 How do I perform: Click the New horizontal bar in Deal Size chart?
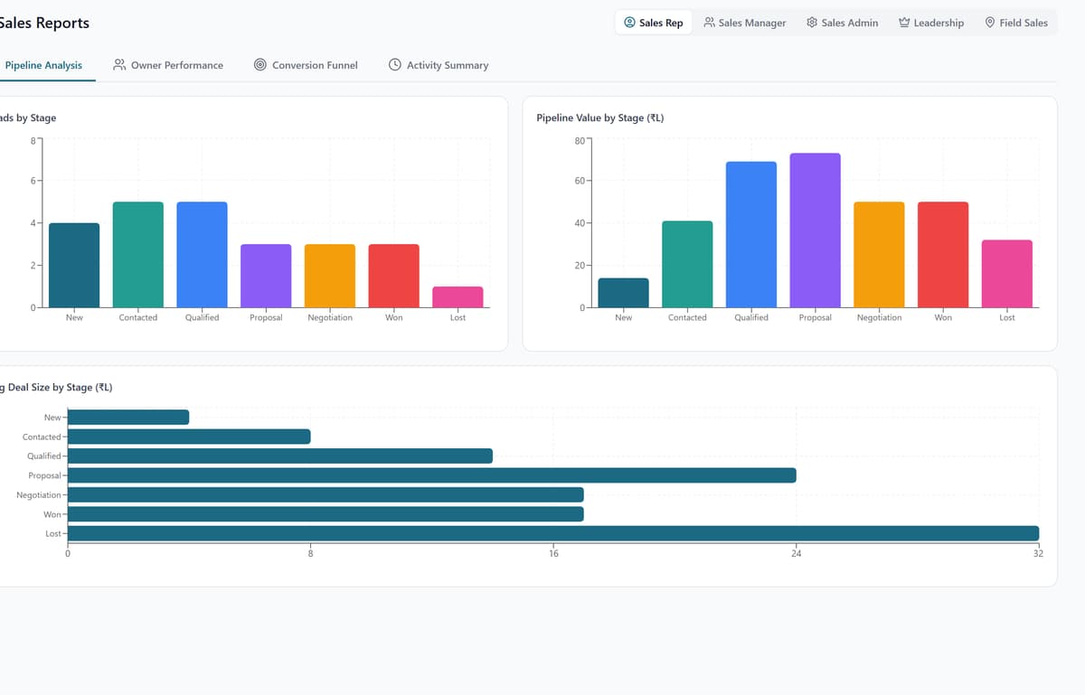pos(128,418)
